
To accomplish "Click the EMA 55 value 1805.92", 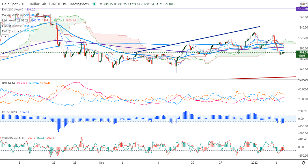I will coord(28,26).
